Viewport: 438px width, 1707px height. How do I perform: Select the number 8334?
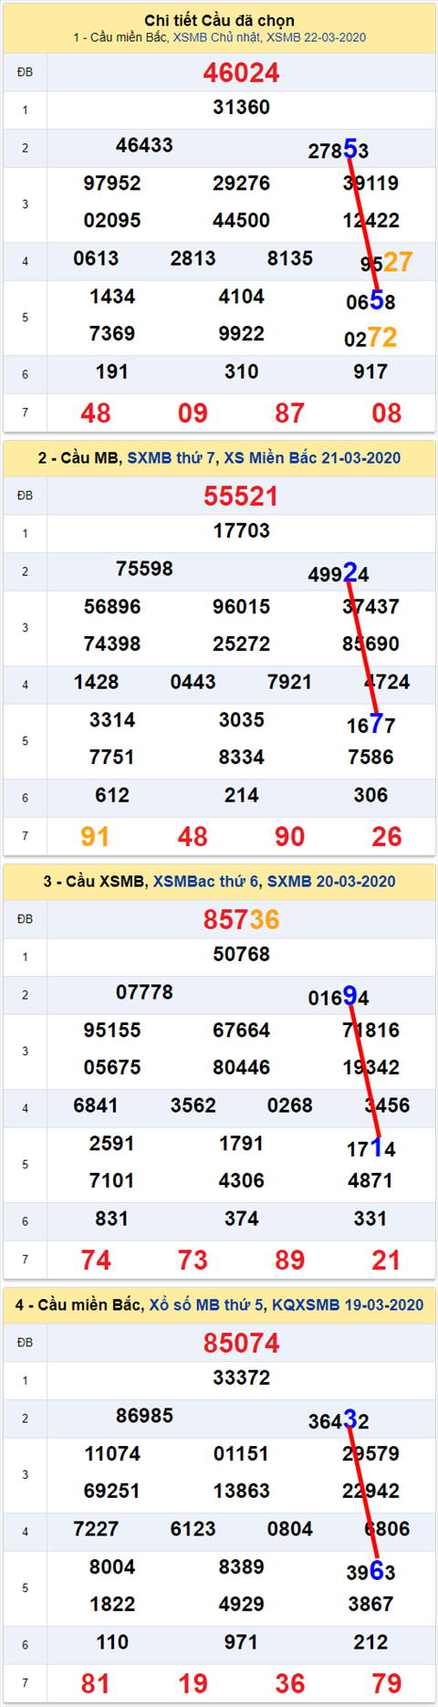pyautogui.click(x=241, y=758)
